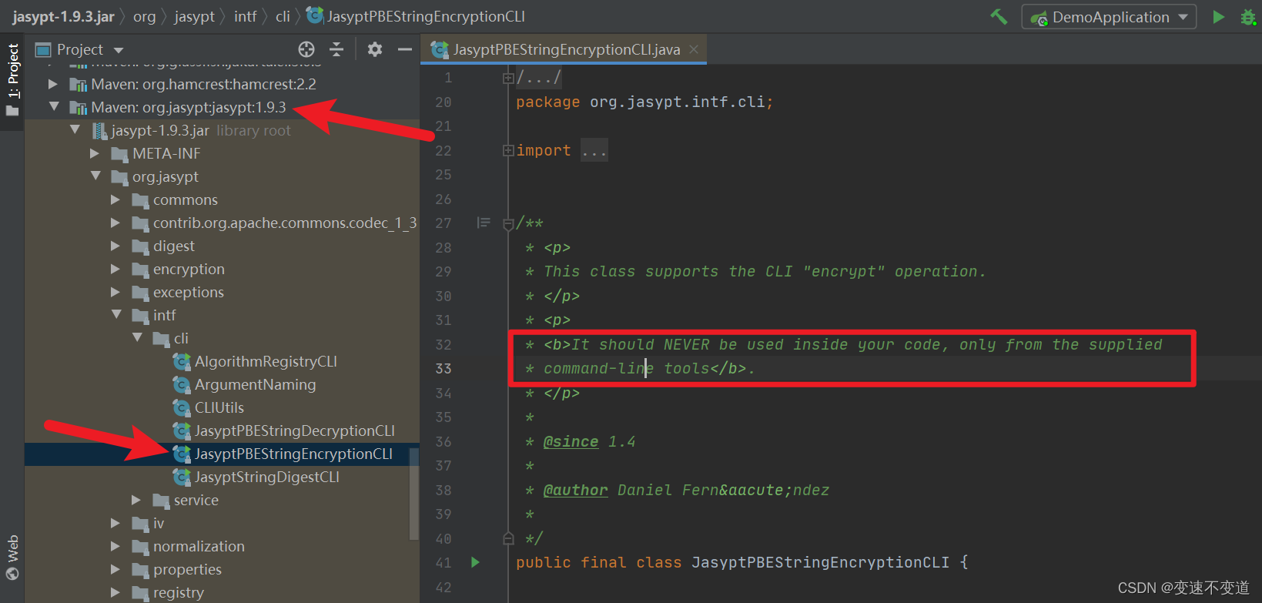Toggle the 1: Project side tool tab

(x=12, y=81)
